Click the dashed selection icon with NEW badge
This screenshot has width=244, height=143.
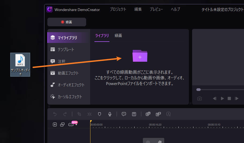[71, 124]
